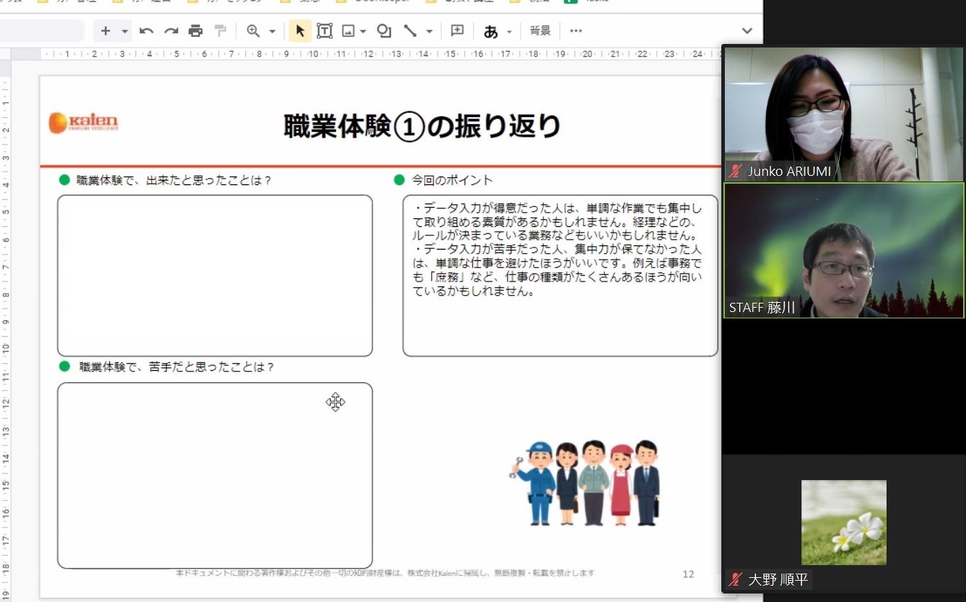Click the あ input tools button
Viewport: 966px width, 602px height.
[x=491, y=31]
